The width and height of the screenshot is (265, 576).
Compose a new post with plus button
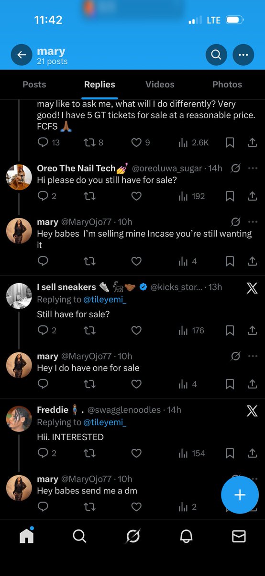pyautogui.click(x=240, y=495)
